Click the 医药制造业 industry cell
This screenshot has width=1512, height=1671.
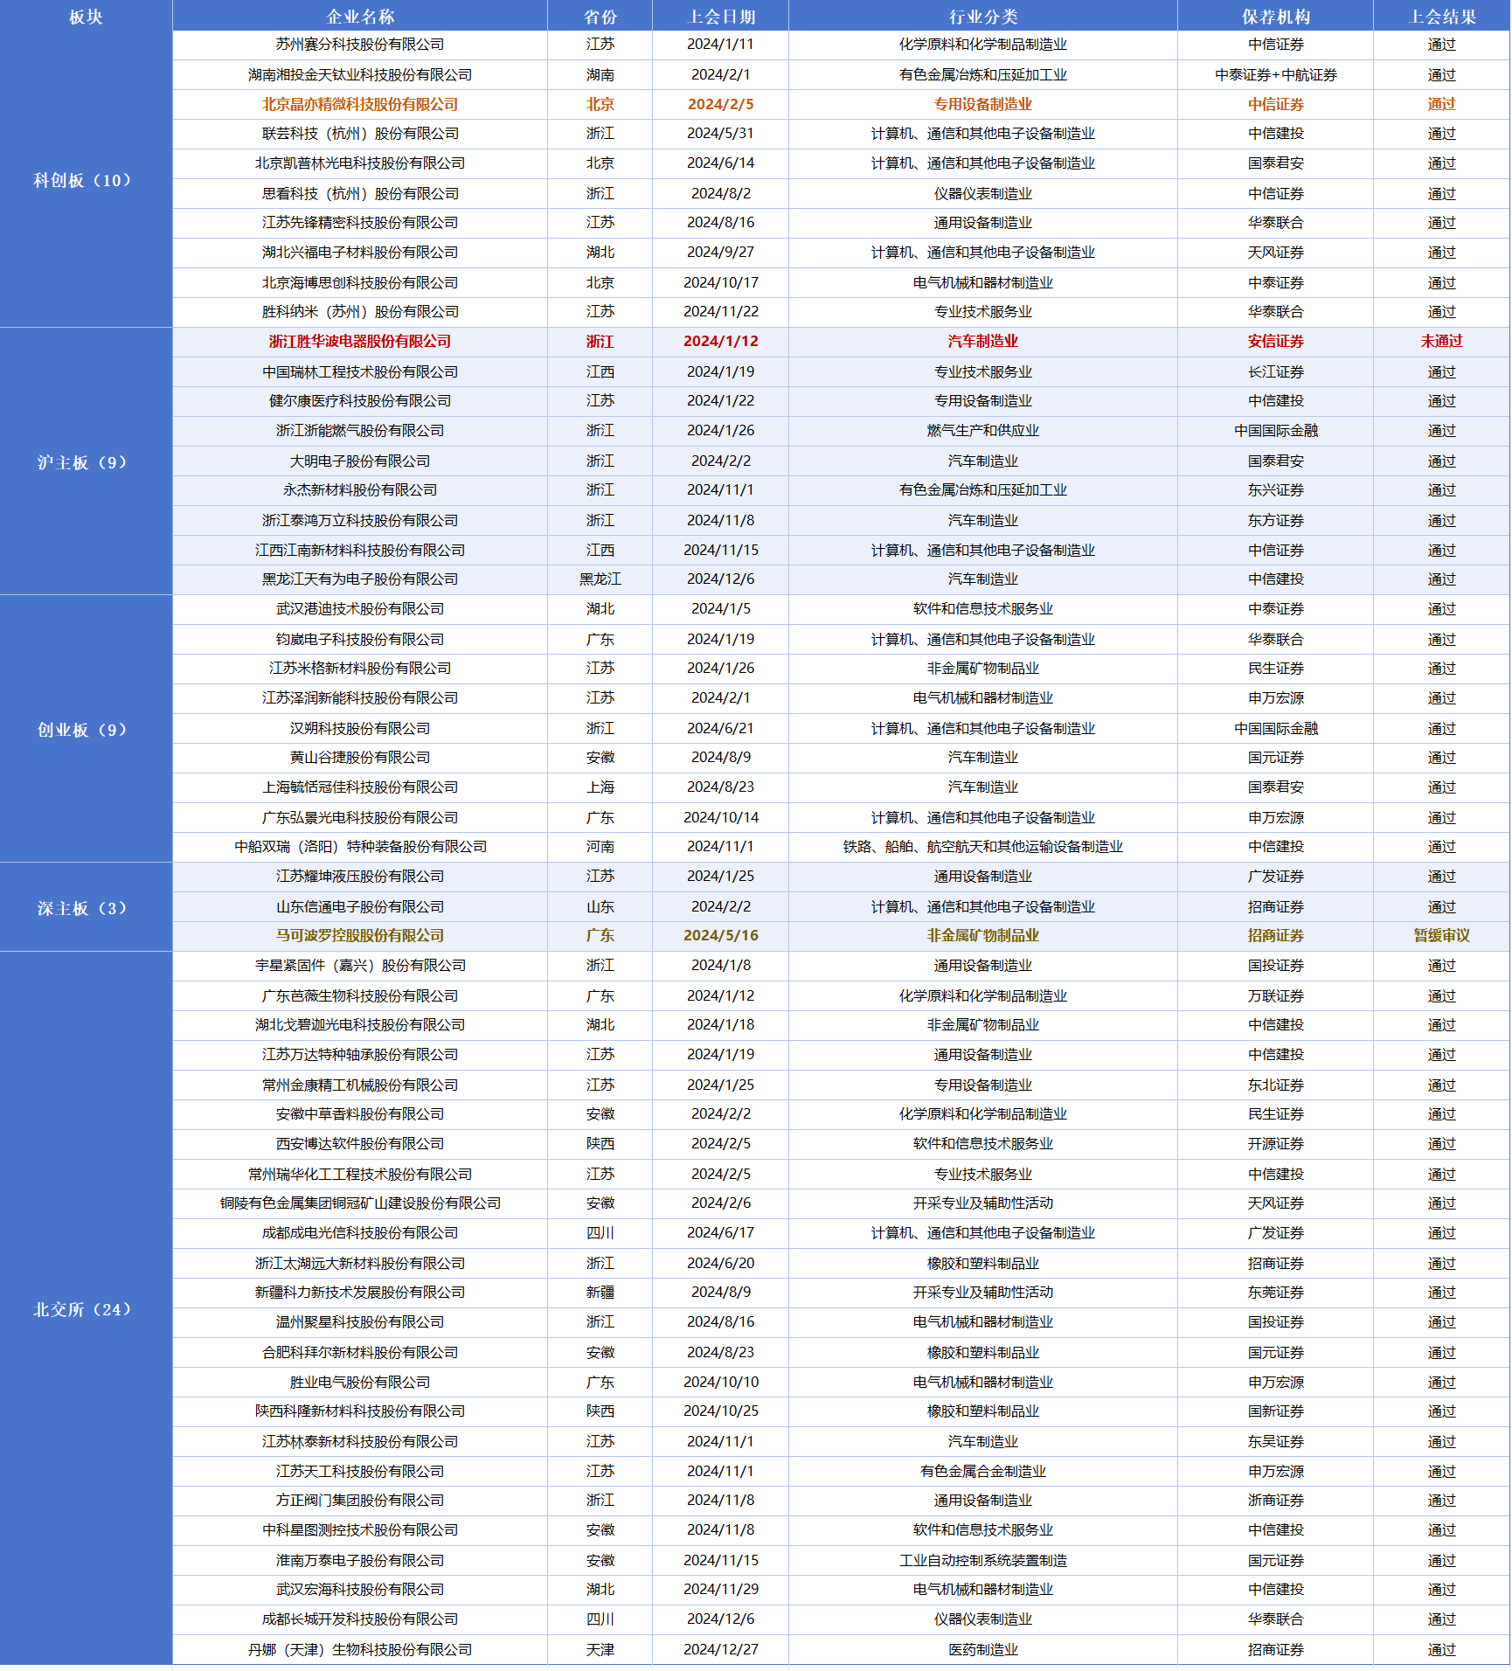click(x=982, y=1650)
